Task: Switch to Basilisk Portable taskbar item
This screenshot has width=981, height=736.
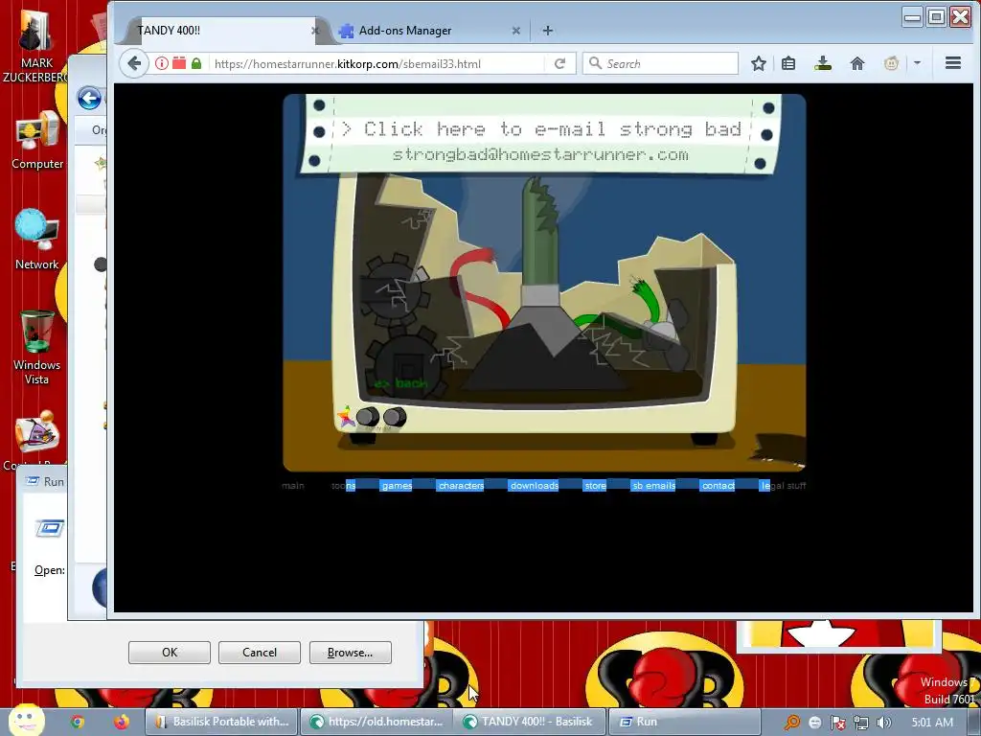Action: [x=221, y=722]
